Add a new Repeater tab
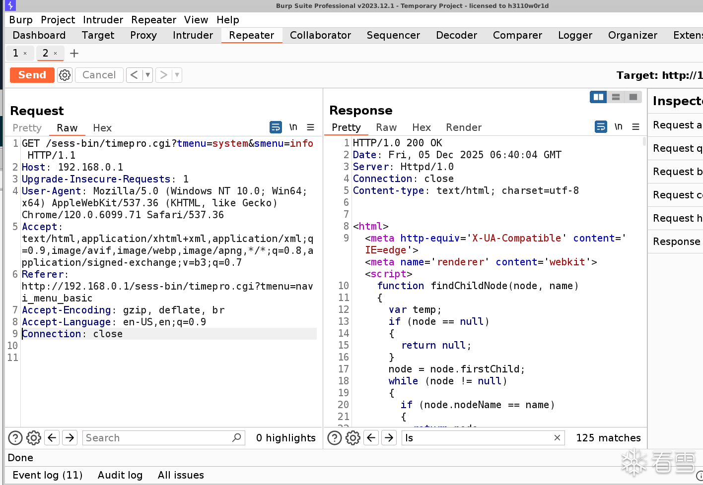Image resolution: width=703 pixels, height=485 pixels. click(74, 53)
